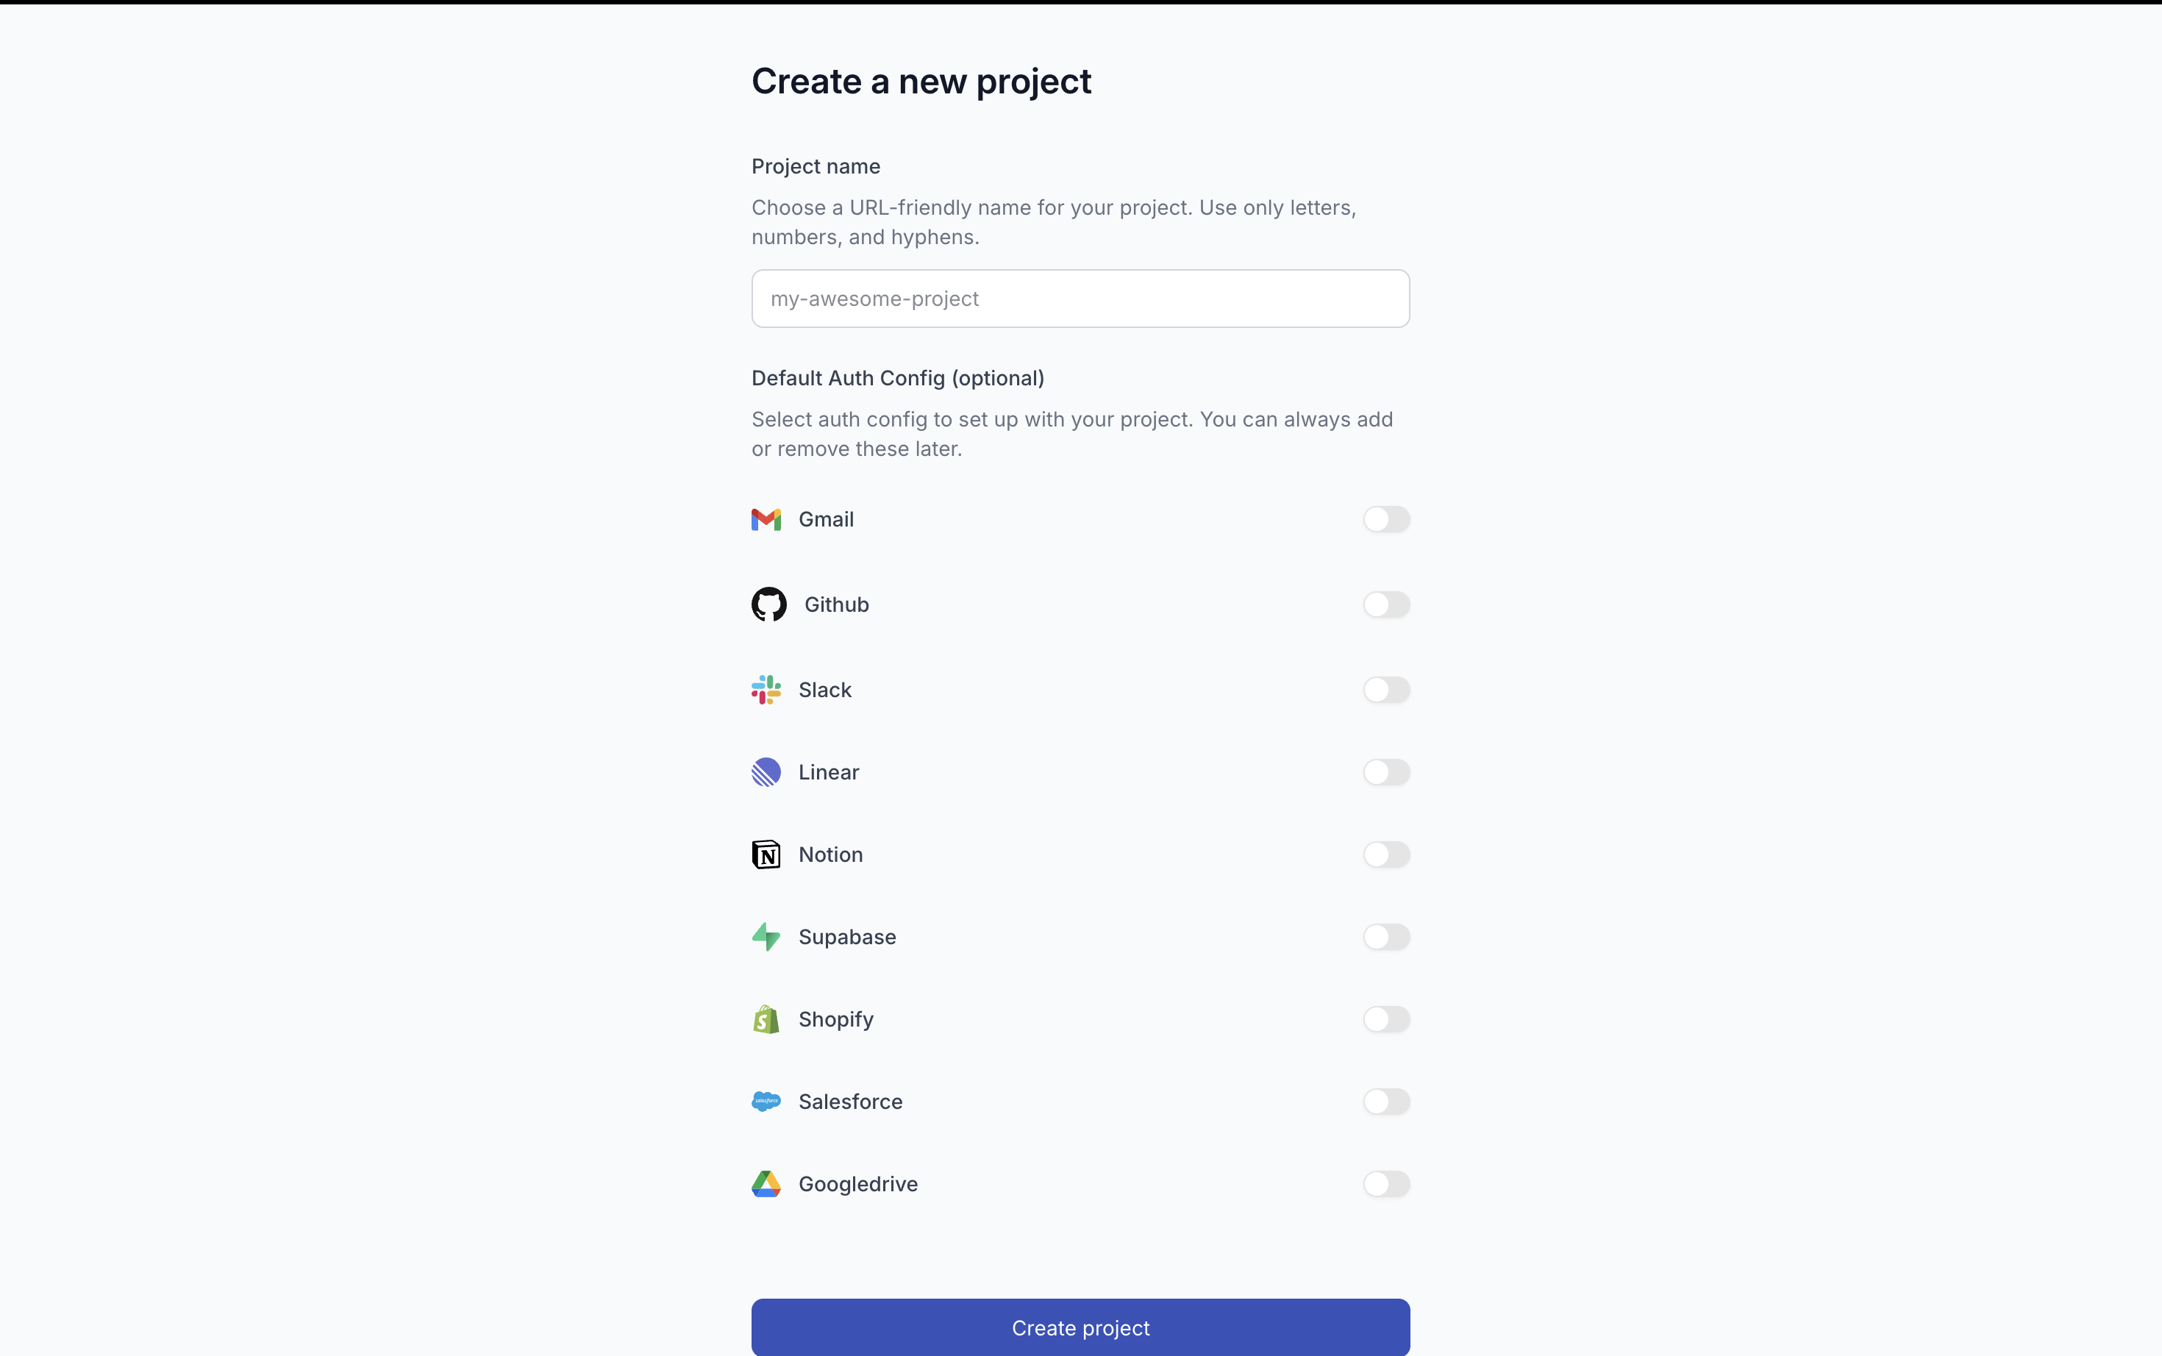
Task: Turn on the Github toggle switch
Action: coord(1385,604)
